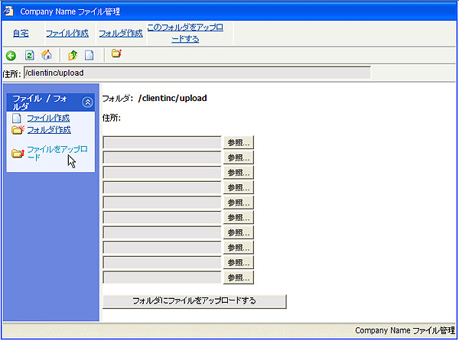Click the sidebar フォルダ作成 link
The height and width of the screenshot is (341, 459).
coord(49,129)
